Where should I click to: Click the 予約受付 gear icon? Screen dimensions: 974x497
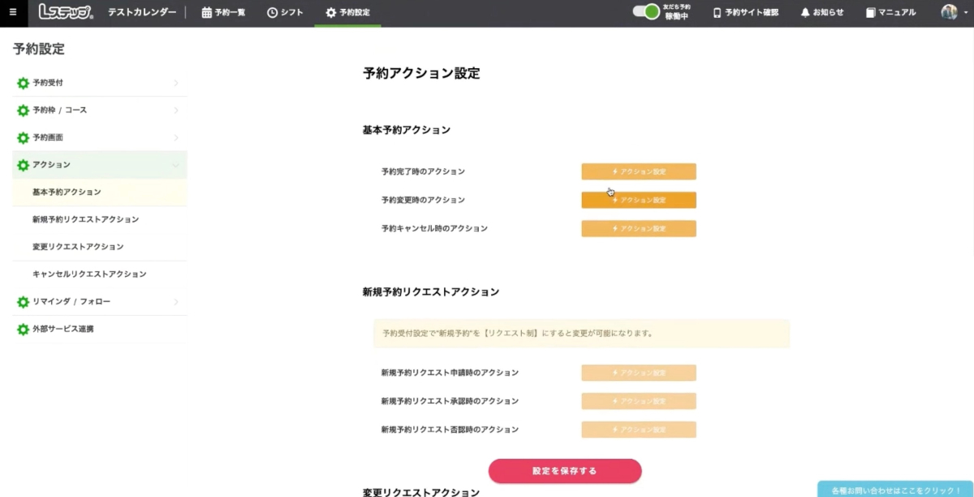click(23, 83)
